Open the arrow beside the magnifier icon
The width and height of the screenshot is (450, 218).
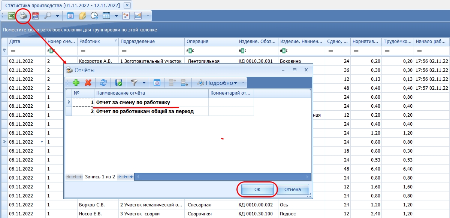[x=57, y=16]
